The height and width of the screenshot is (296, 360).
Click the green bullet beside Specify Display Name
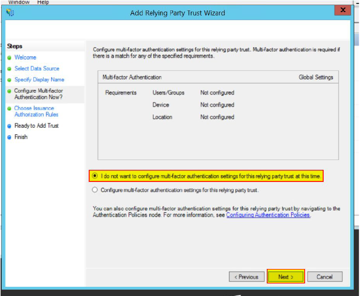[x=9, y=80]
